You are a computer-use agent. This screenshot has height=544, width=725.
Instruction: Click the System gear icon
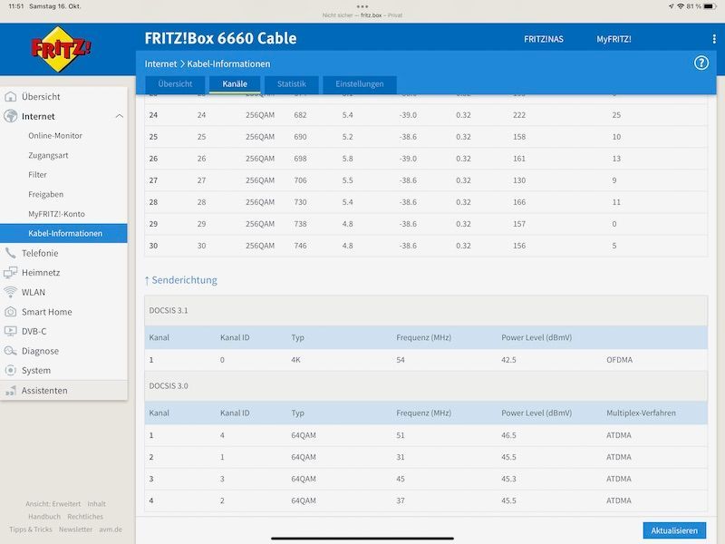(10, 370)
